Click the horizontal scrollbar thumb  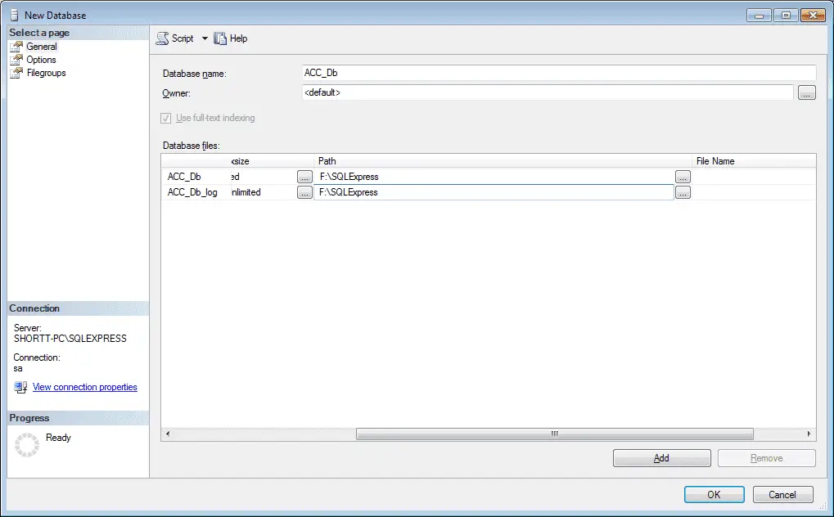click(555, 434)
